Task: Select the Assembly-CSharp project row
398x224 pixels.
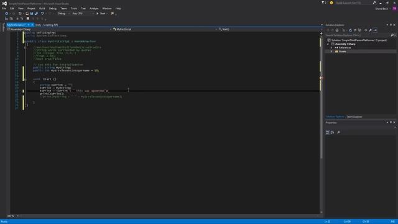Action: pos(345,44)
